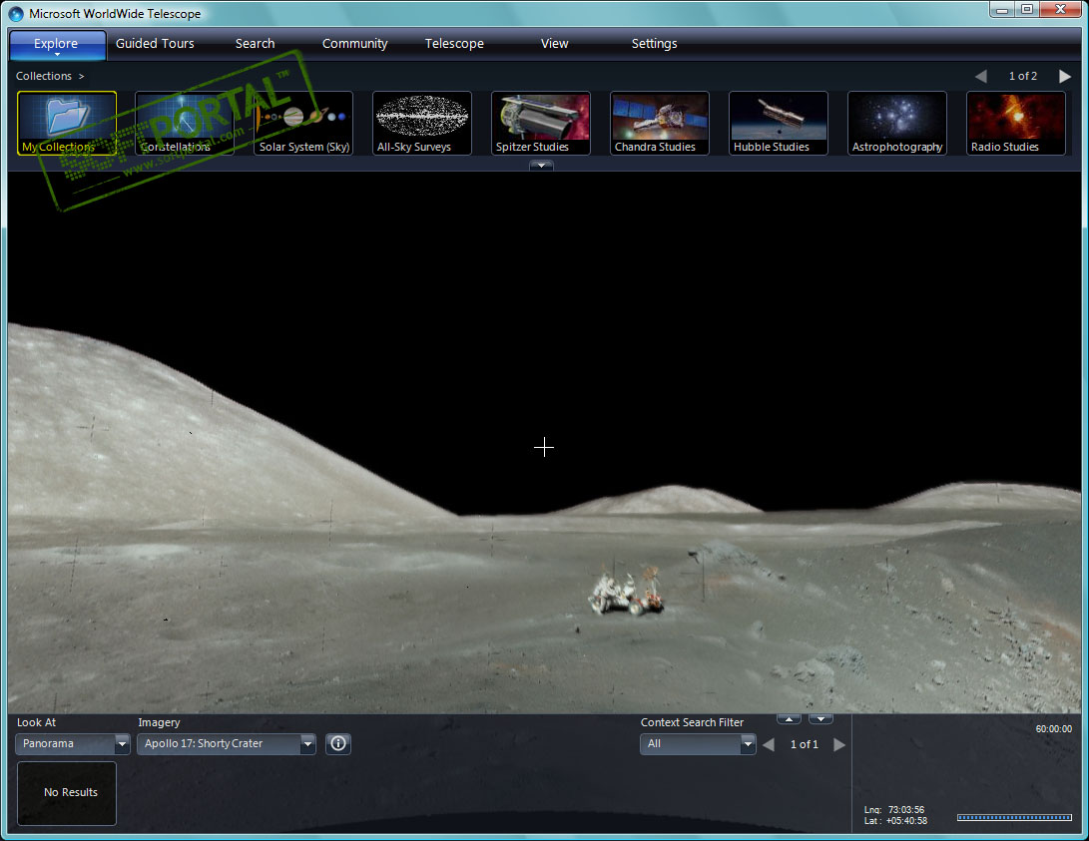Go to next collections page arrow
1089x841 pixels.
[x=1065, y=76]
